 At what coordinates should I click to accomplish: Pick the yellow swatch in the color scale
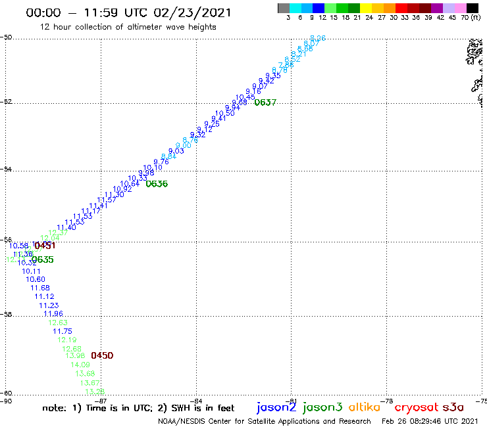366,8
